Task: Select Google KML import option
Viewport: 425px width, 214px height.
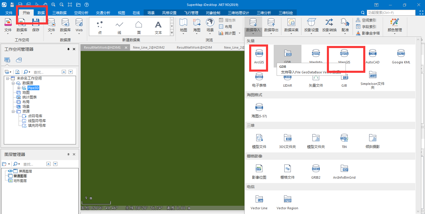Action: point(401,56)
